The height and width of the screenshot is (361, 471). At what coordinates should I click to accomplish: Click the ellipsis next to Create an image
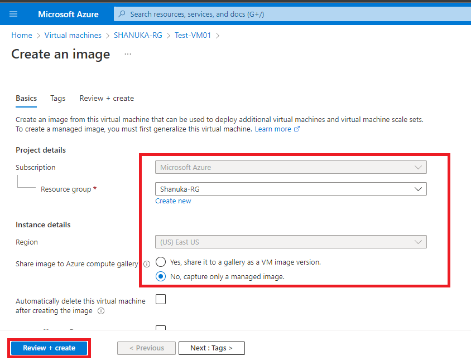pyautogui.click(x=128, y=54)
